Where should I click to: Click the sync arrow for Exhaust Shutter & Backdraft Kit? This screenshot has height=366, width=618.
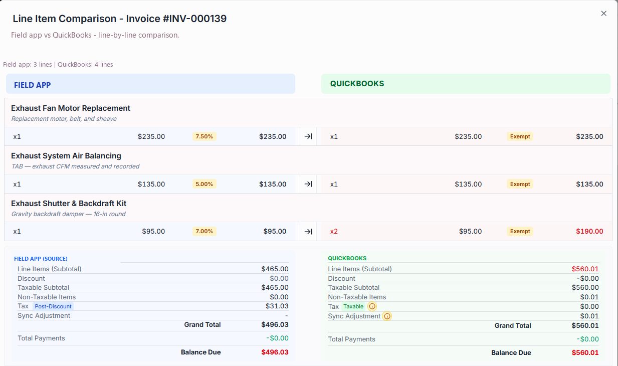(x=308, y=231)
